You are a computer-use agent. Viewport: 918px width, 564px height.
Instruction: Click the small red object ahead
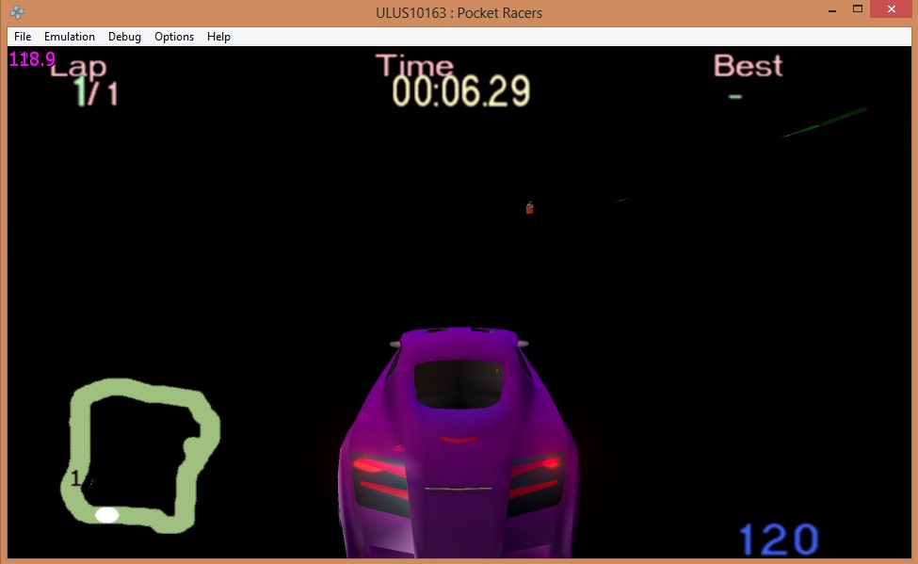tap(529, 207)
